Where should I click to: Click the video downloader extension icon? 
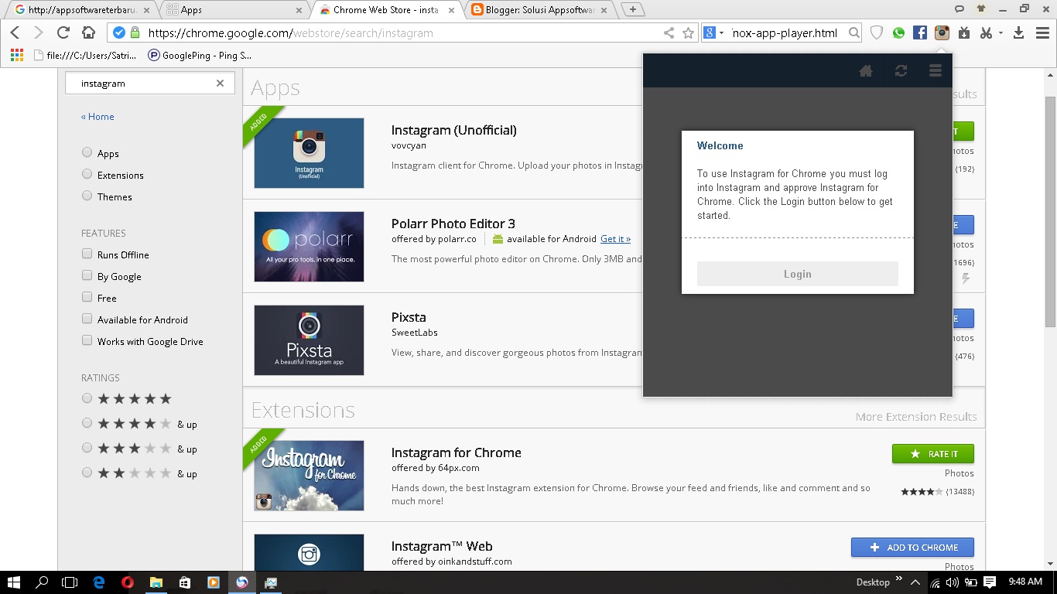point(964,32)
